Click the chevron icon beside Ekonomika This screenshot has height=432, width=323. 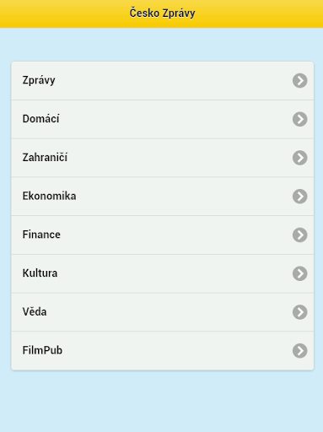[299, 197]
